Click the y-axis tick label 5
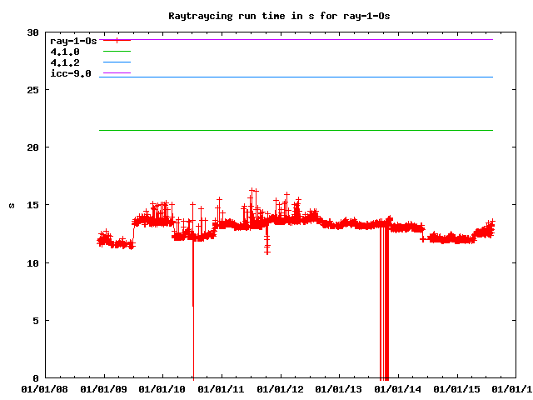Image resolution: width=533 pixels, height=400 pixels. (36, 321)
